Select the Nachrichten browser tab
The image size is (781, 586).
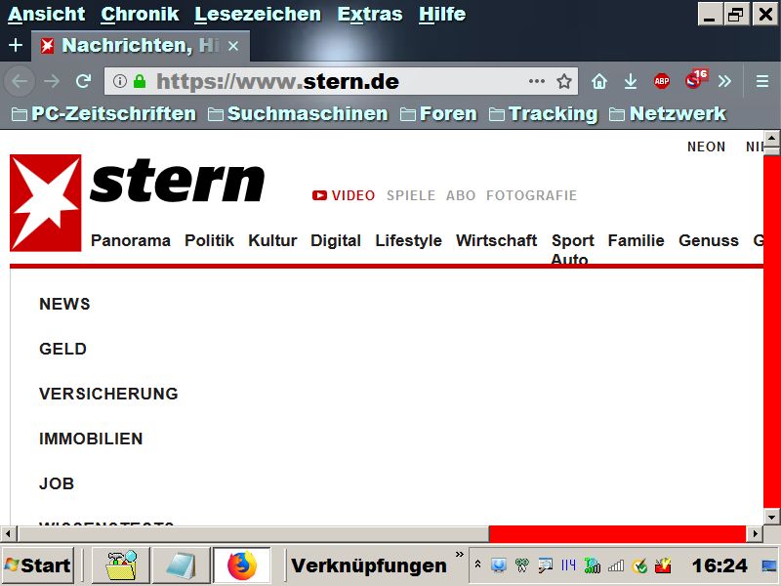click(141, 46)
